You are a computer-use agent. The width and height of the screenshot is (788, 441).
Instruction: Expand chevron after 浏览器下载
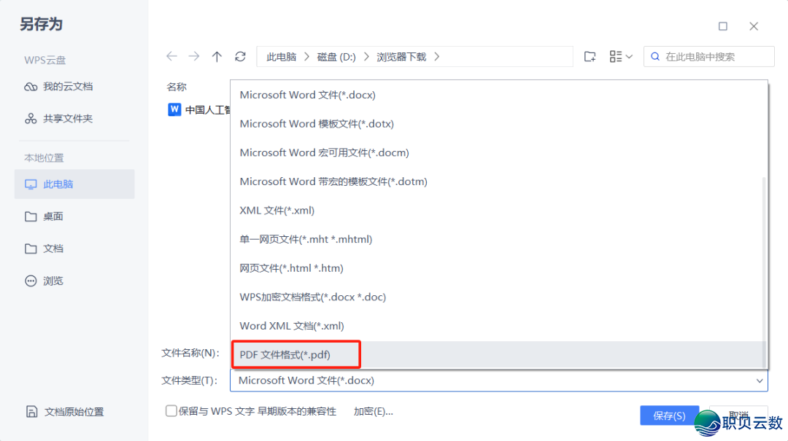(437, 57)
